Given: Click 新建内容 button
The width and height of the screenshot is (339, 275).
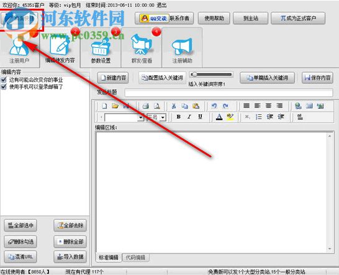Looking at the screenshot, I should point(113,78).
